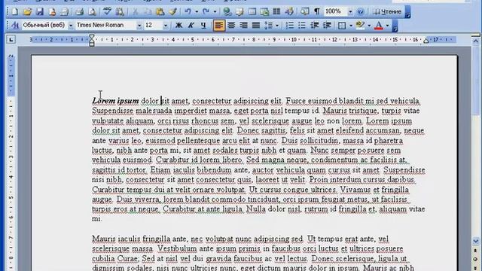Toggle the numbered list
482x271 pixels.
(289, 25)
